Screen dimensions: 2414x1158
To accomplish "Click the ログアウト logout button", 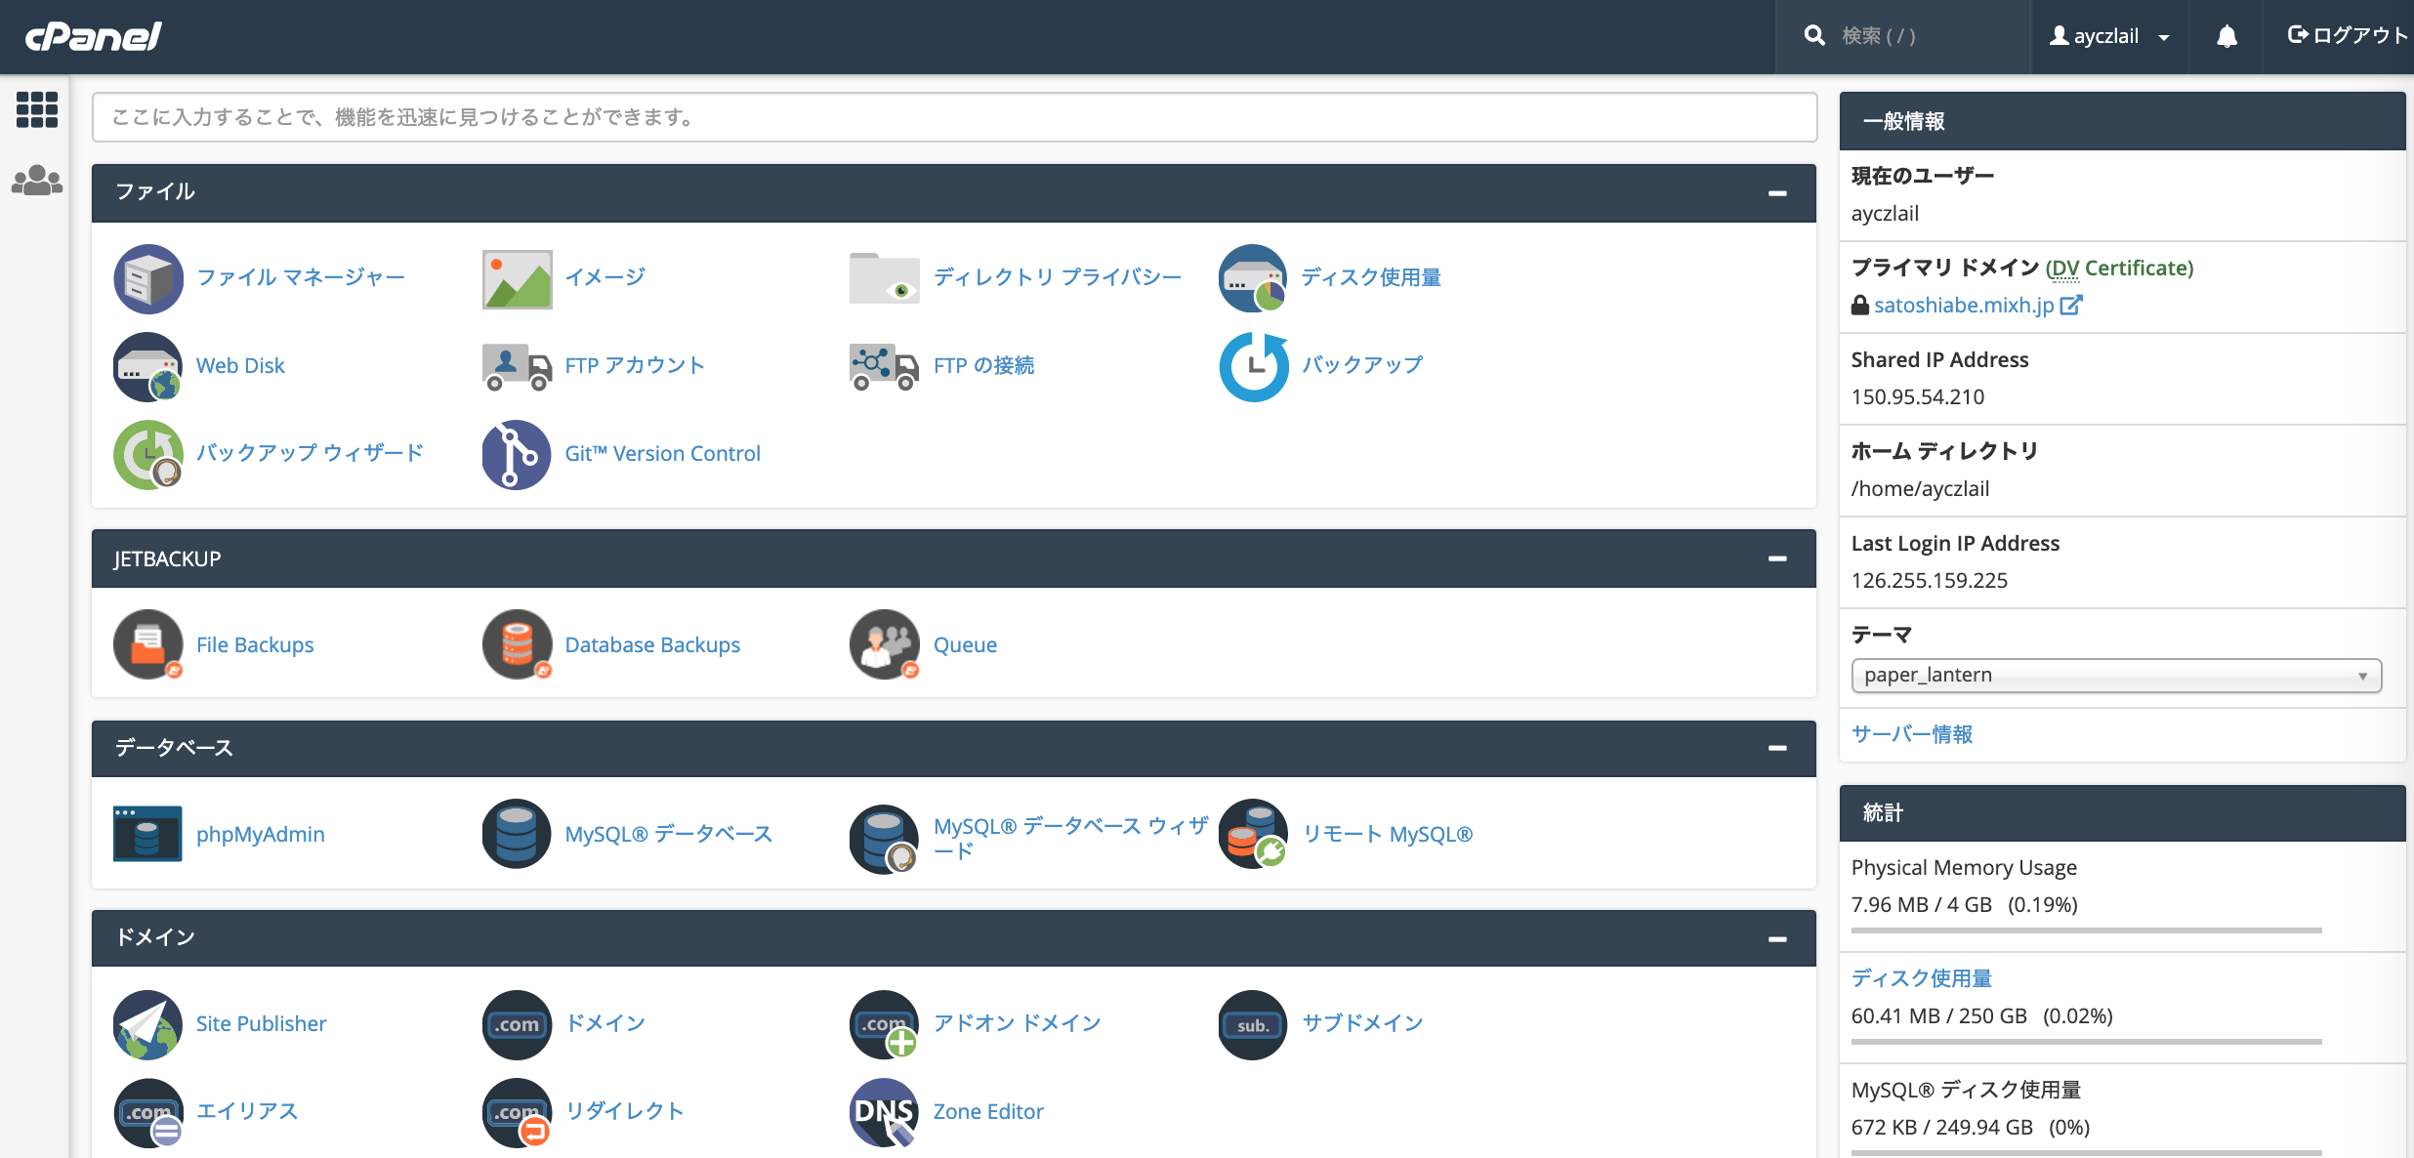I will pos(2348,35).
